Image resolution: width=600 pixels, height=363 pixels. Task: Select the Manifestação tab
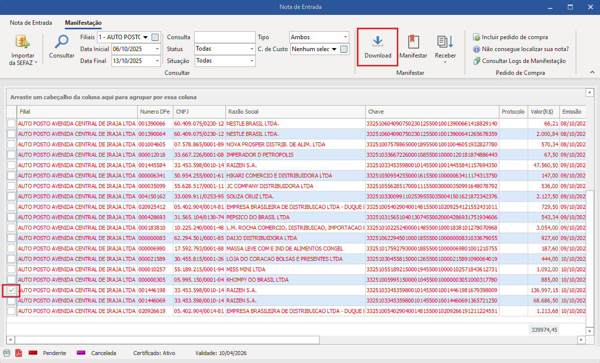(x=83, y=23)
